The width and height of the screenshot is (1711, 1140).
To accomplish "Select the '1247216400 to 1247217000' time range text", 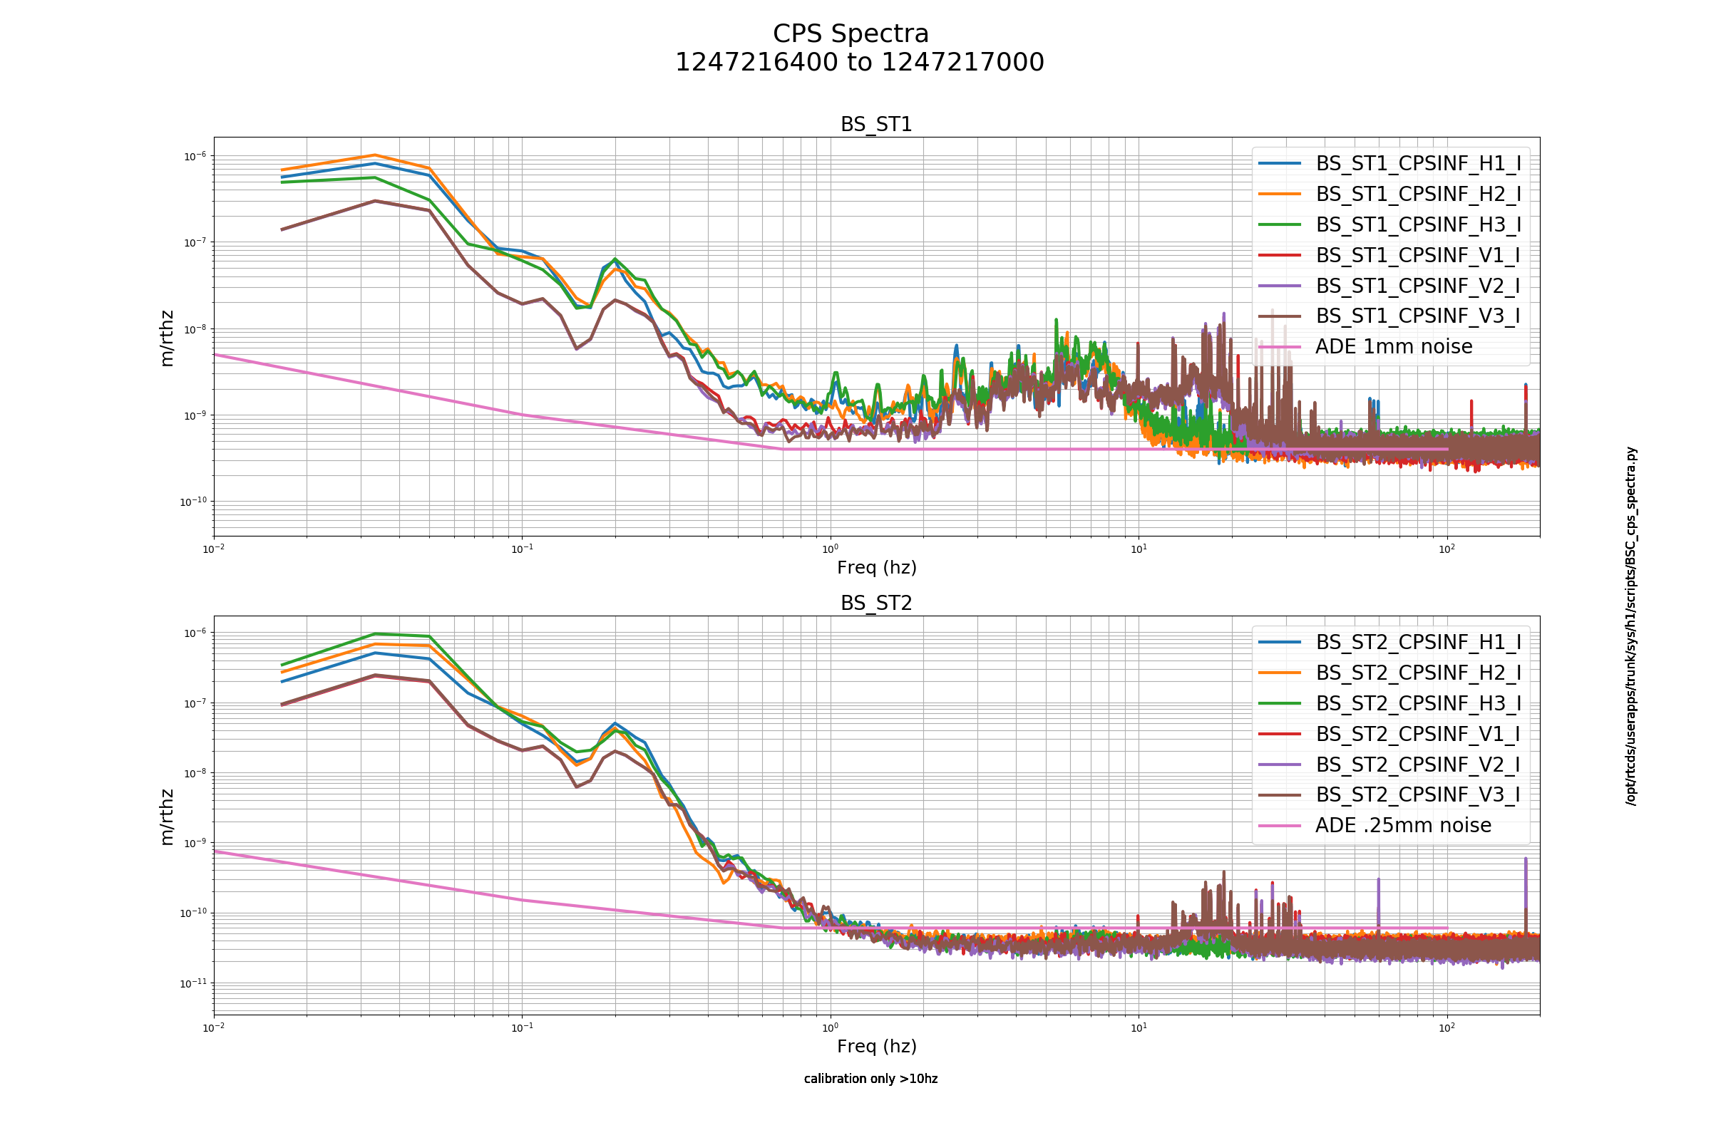I will (x=859, y=63).
